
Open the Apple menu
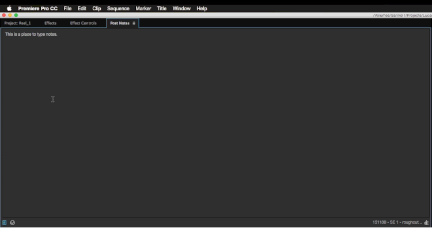(x=9, y=9)
